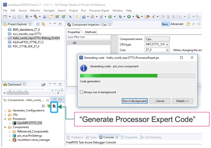The height and width of the screenshot is (148, 211).
Task: Click the Run in Background button
Action: [135, 101]
